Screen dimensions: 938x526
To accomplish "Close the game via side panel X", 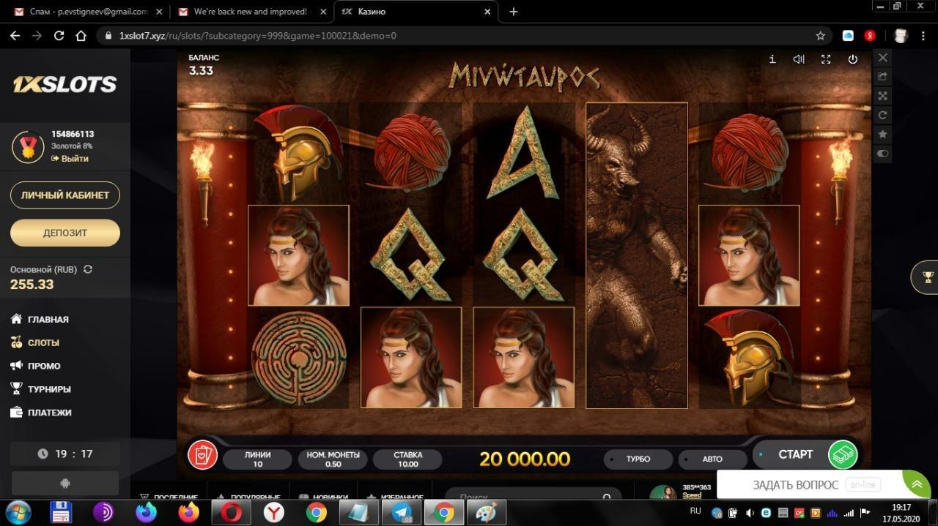I will click(x=883, y=58).
